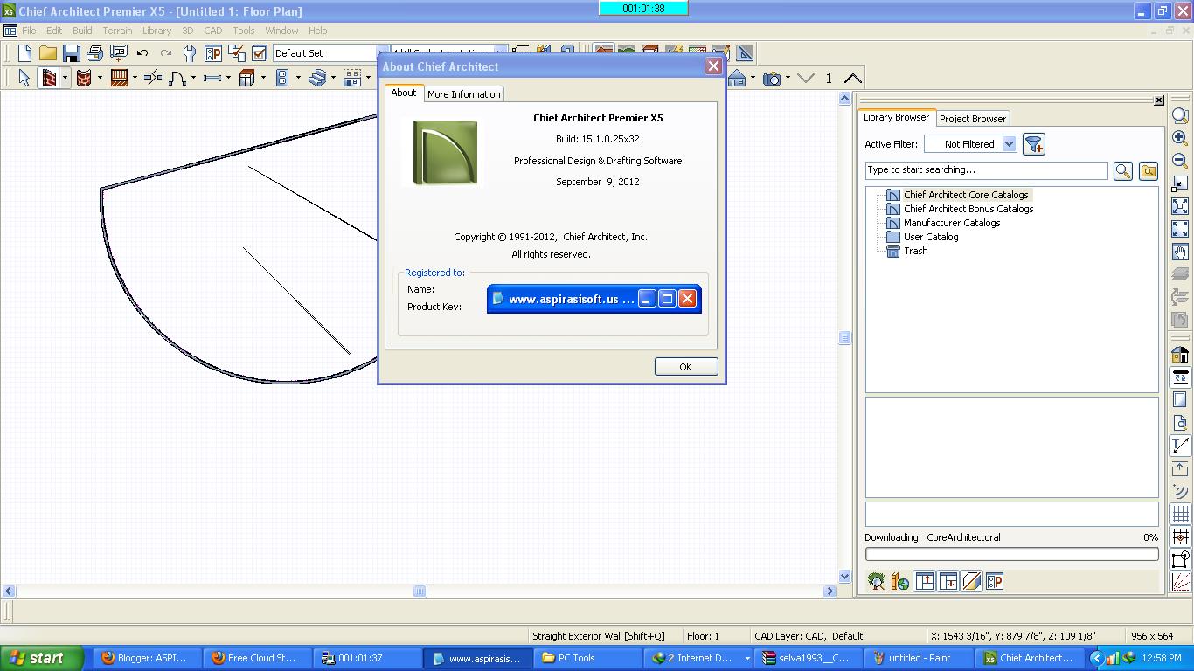This screenshot has width=1194, height=671.
Task: Print the current view with the printer icon
Action: tap(95, 53)
